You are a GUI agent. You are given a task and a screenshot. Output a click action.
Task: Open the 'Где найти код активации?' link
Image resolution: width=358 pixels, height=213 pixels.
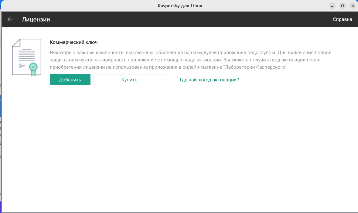tap(209, 80)
